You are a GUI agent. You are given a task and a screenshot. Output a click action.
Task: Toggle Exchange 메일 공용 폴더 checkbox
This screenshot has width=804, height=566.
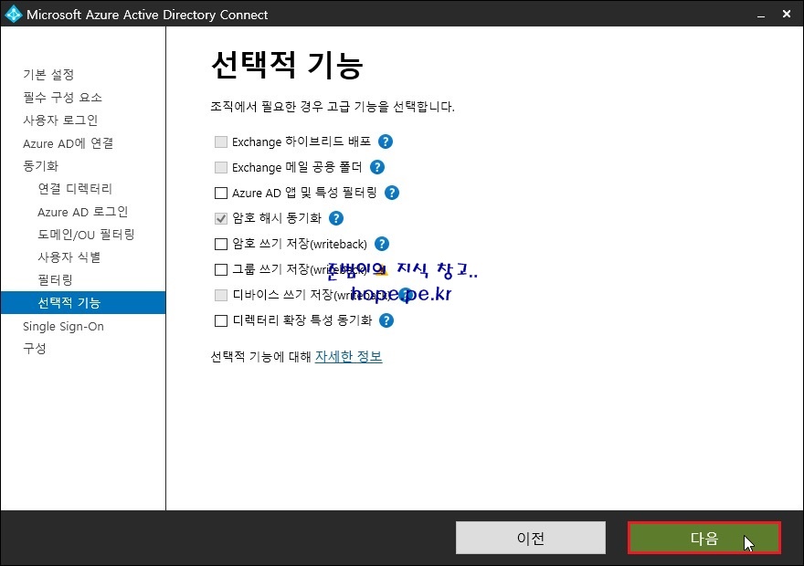220,167
